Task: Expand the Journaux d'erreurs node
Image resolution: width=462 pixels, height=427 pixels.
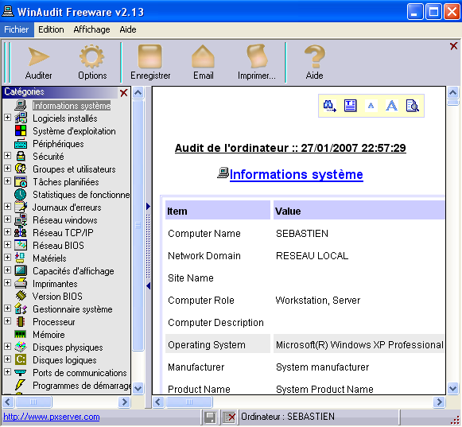Action: (8, 207)
